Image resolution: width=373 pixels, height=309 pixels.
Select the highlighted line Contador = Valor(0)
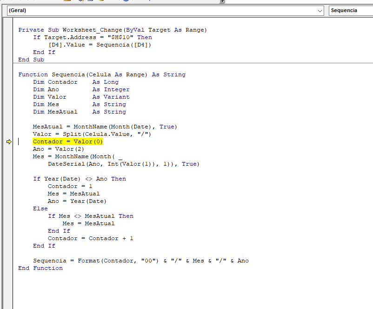pos(68,141)
